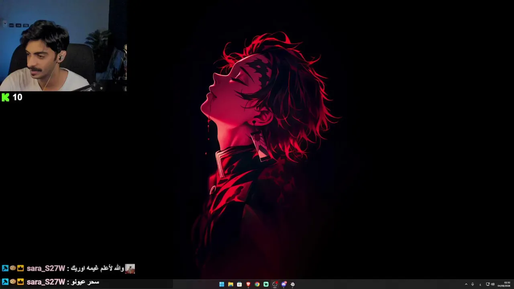Open the volume control in the tray

[493, 284]
